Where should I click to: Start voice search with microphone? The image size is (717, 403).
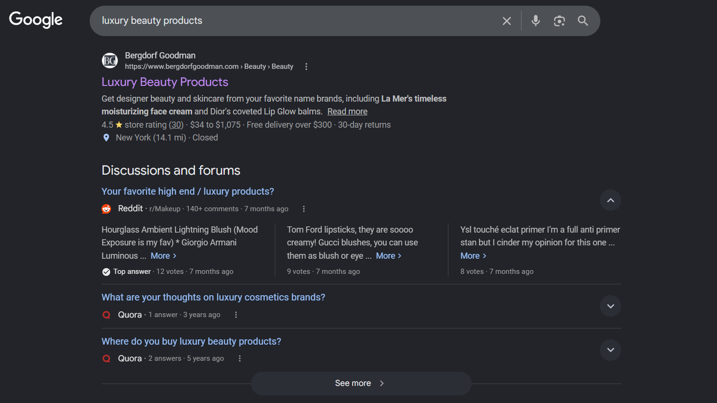tap(535, 21)
